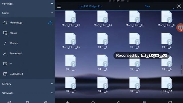Click the file list scrollbar handle
Screen dimensions: 183x103
[182, 70]
